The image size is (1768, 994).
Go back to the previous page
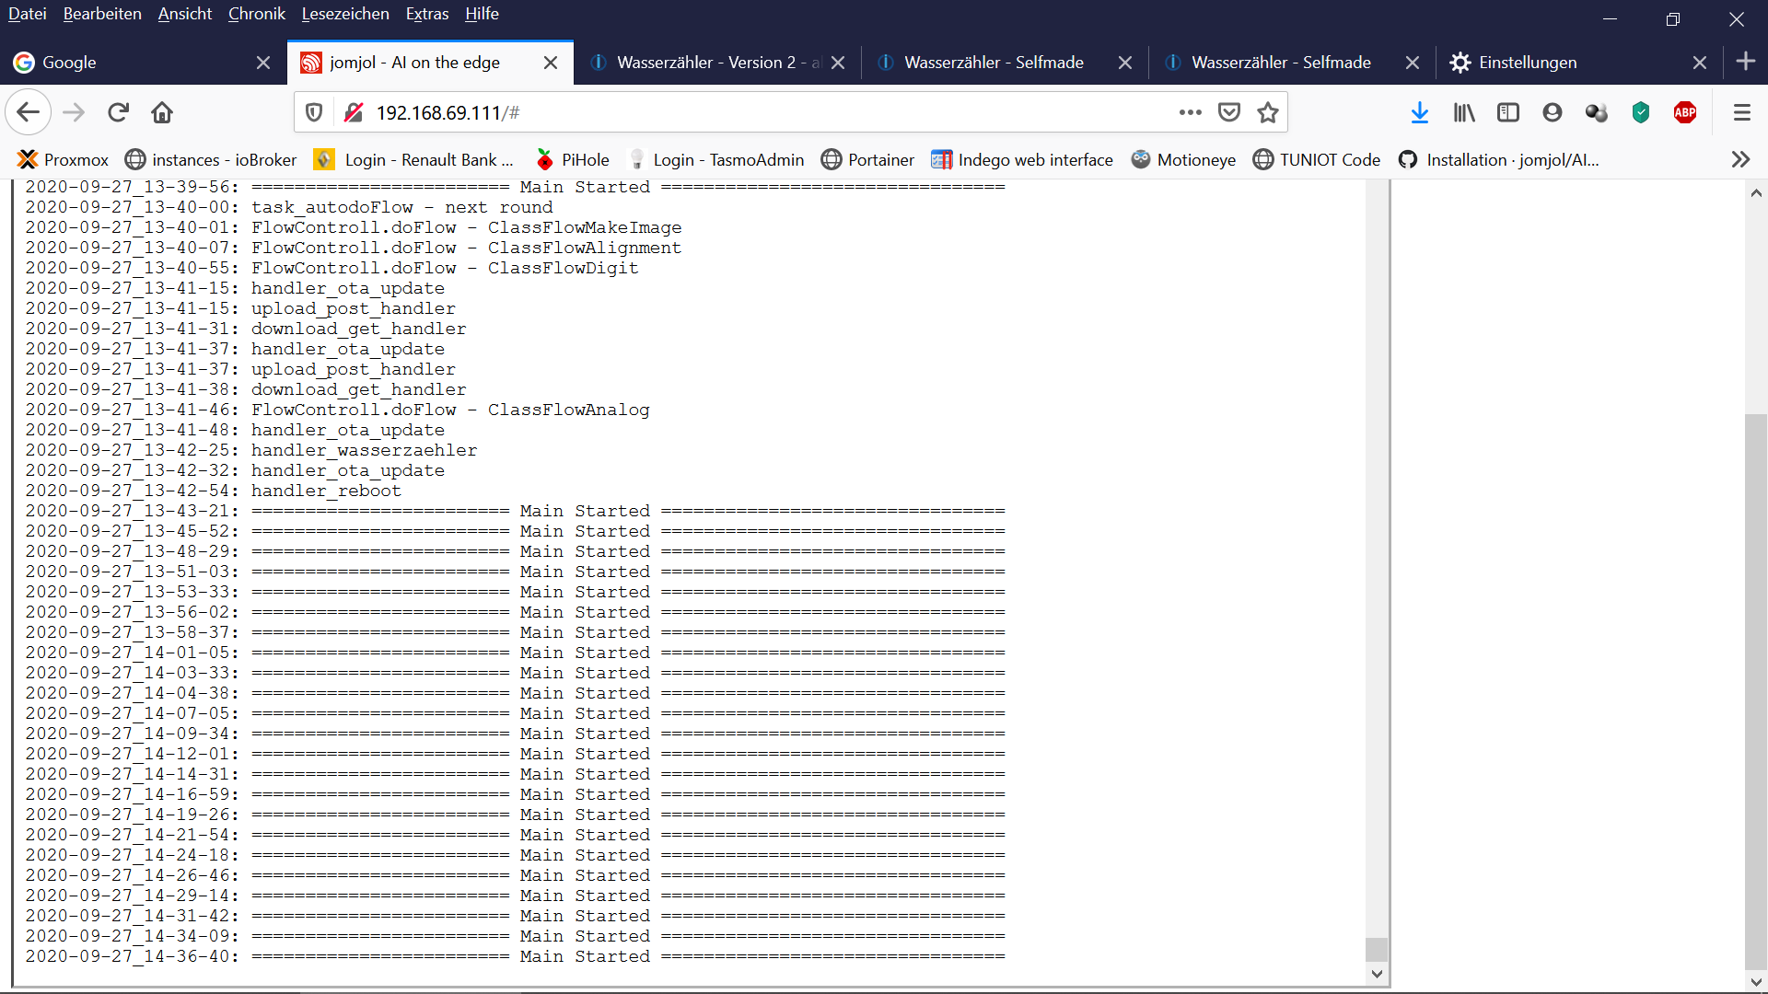pyautogui.click(x=28, y=112)
